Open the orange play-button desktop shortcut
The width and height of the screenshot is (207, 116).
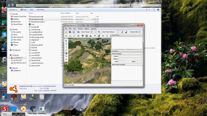point(23,109)
